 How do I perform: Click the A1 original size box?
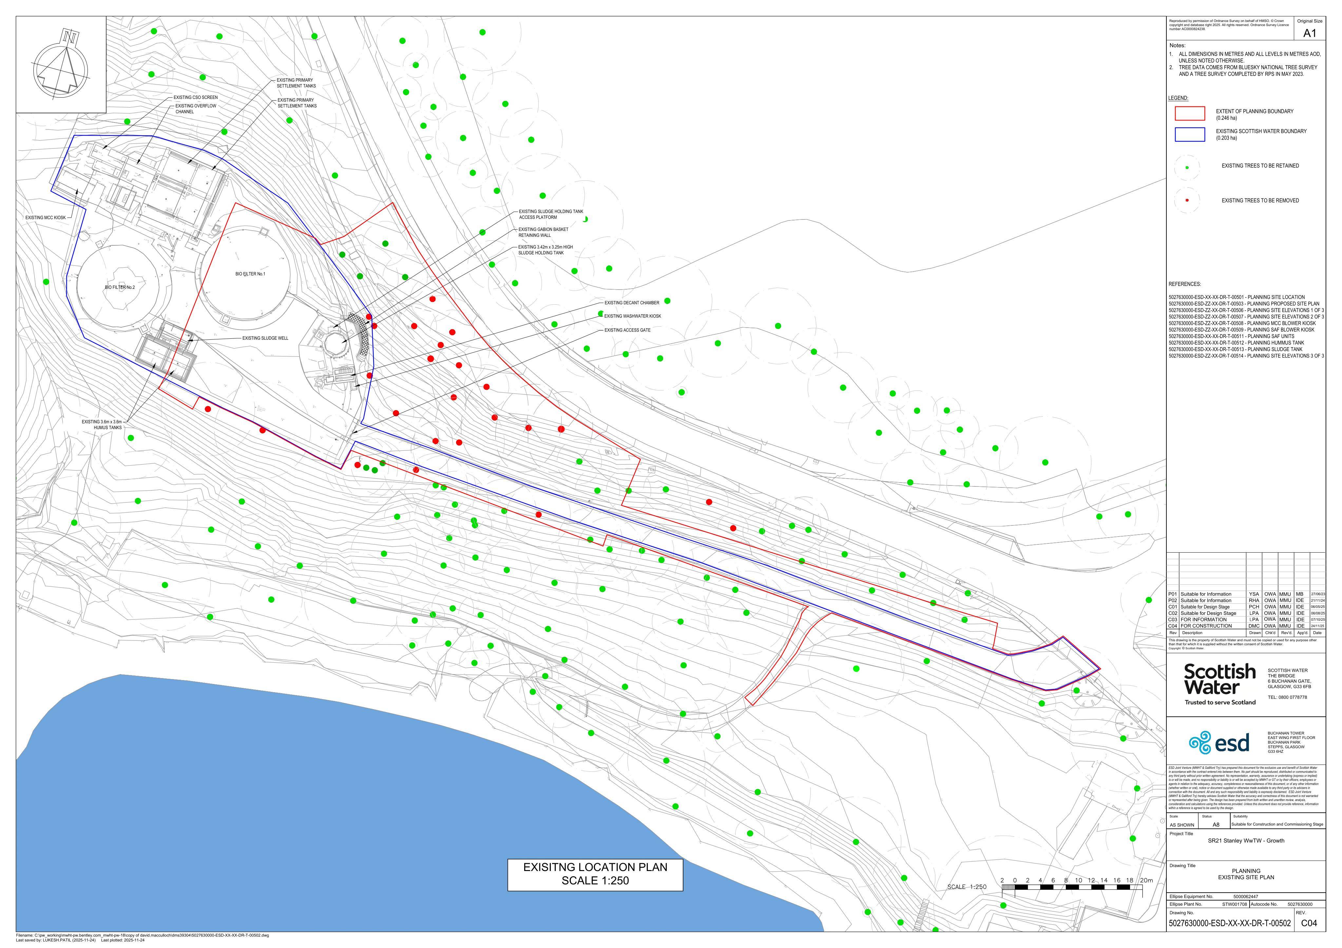click(1309, 28)
